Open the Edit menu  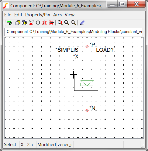pos(18,15)
